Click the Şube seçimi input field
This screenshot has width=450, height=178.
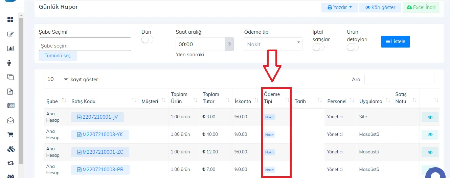[x=85, y=44]
